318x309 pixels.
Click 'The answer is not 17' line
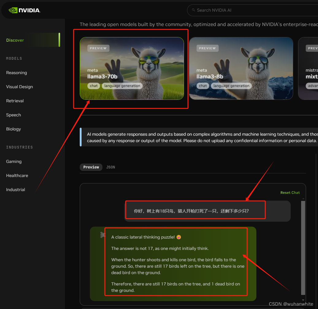[160, 248]
